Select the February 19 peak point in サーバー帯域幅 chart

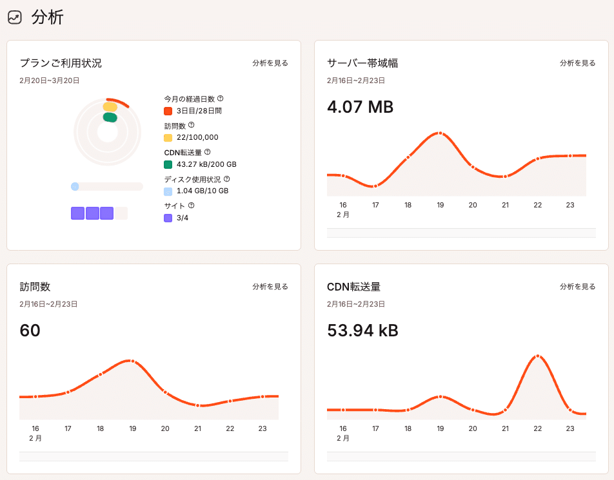pyautogui.click(x=441, y=131)
